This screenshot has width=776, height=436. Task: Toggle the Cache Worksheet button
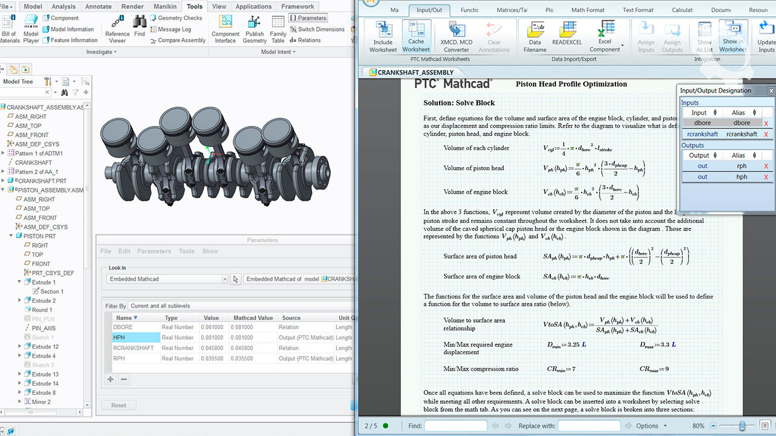pos(416,36)
